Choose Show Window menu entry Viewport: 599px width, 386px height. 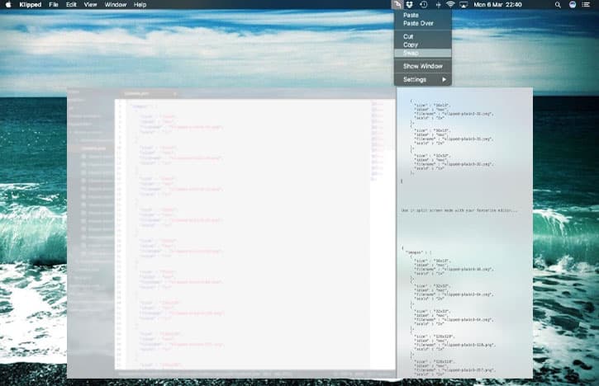[x=422, y=66]
